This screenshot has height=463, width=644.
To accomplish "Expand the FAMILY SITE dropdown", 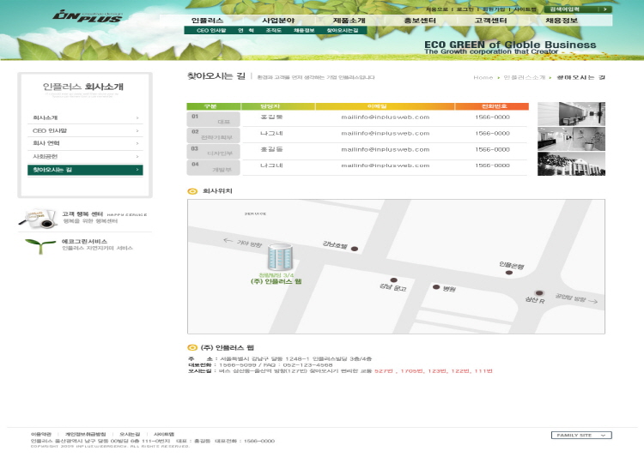I will click(581, 435).
